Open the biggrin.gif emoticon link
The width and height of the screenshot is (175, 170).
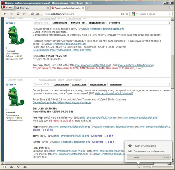click(66, 44)
